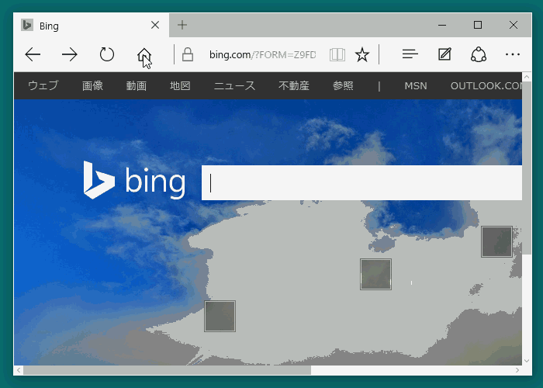This screenshot has width=543, height=388.
Task: Click the middle image hotspot square
Action: pyautogui.click(x=375, y=275)
